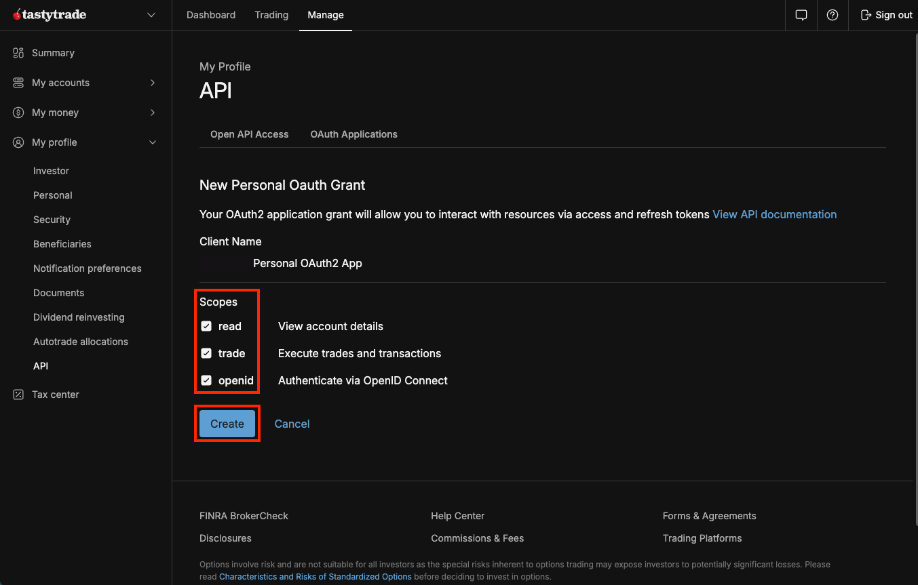Open Autotrade allocations
This screenshot has height=585, width=918.
(81, 342)
